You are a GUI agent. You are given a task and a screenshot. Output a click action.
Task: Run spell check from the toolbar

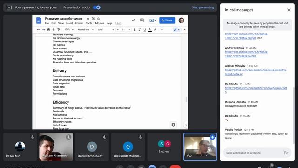[x=54, y=30]
